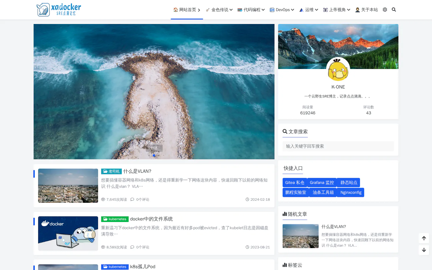Click the docker article thumbnail image

(x=68, y=233)
